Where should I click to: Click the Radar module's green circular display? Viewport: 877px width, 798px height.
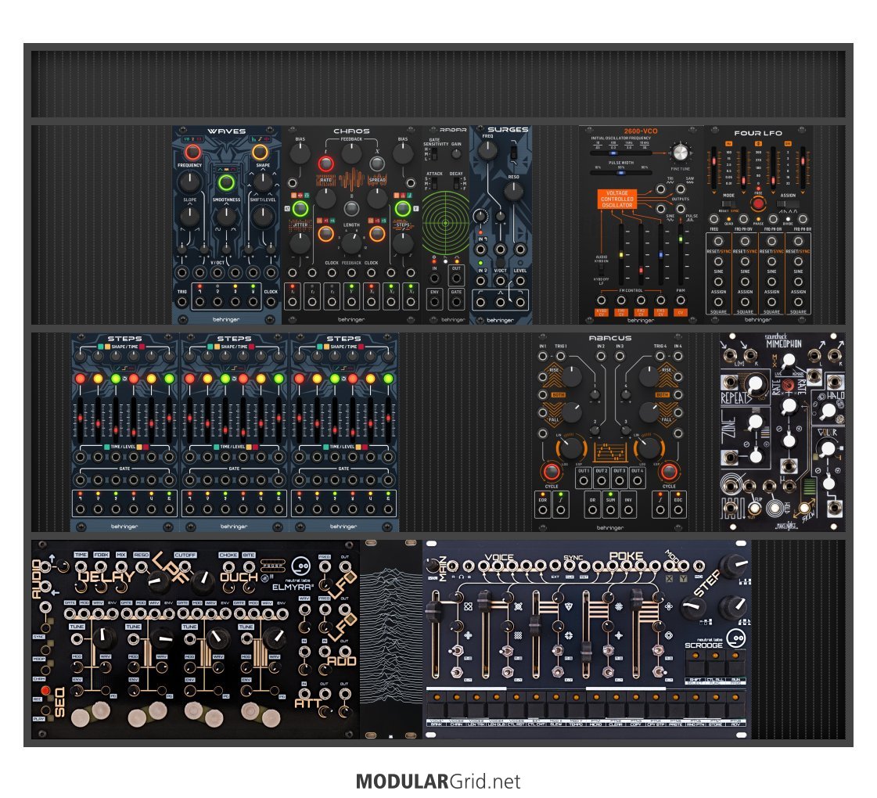coord(445,222)
